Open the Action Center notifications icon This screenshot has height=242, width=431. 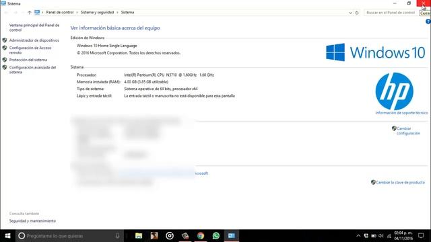tap(421, 236)
